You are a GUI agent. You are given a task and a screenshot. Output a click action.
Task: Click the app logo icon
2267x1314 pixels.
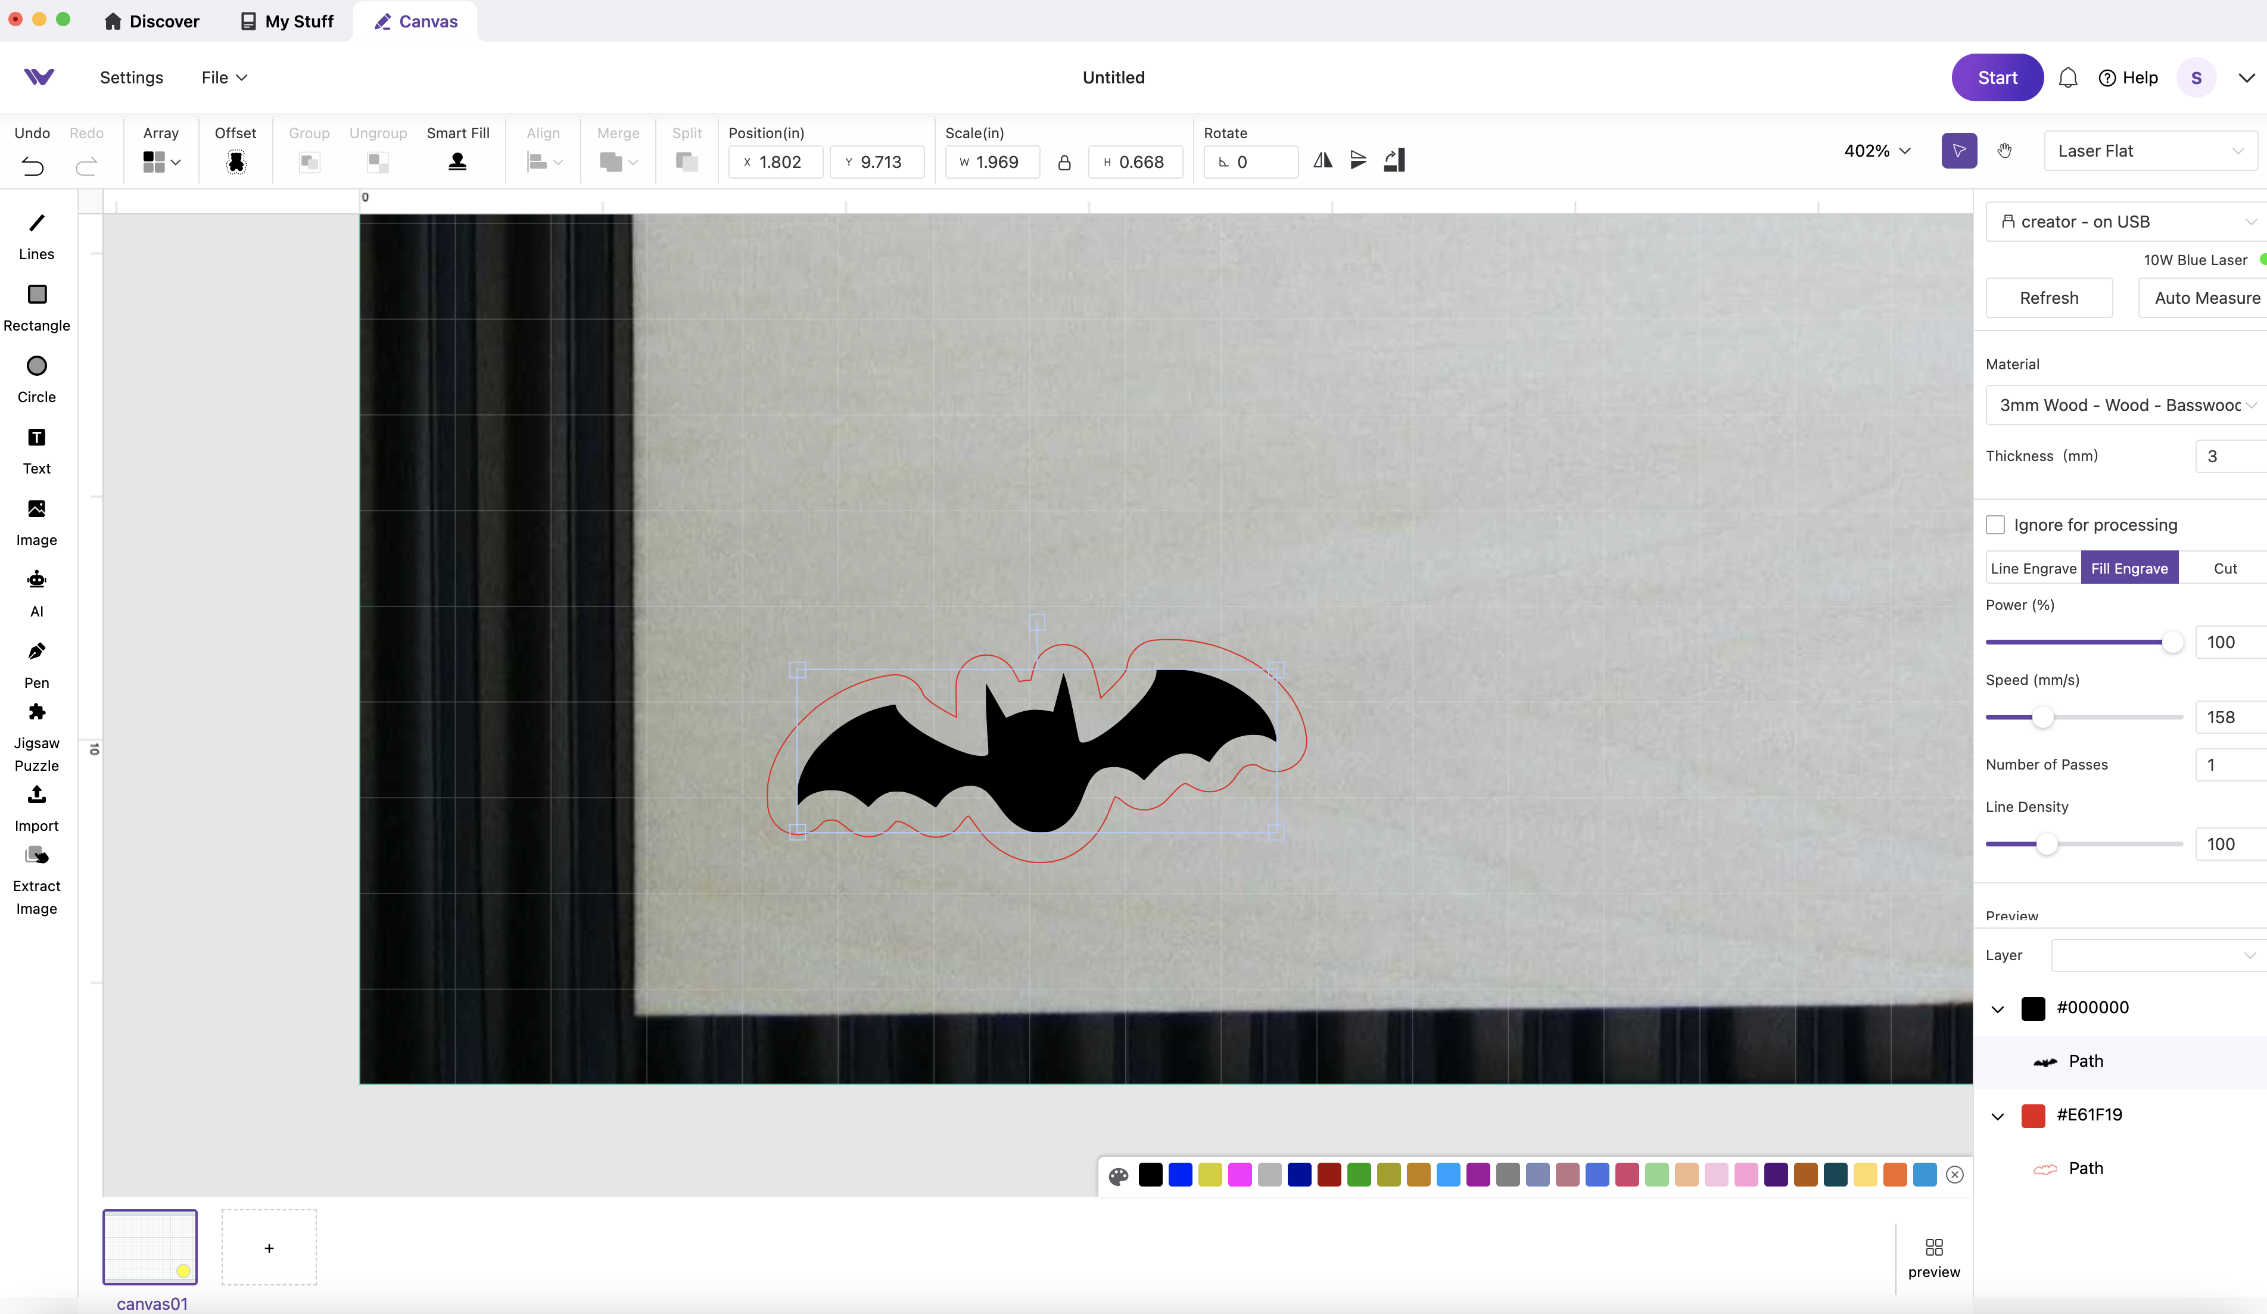click(39, 77)
